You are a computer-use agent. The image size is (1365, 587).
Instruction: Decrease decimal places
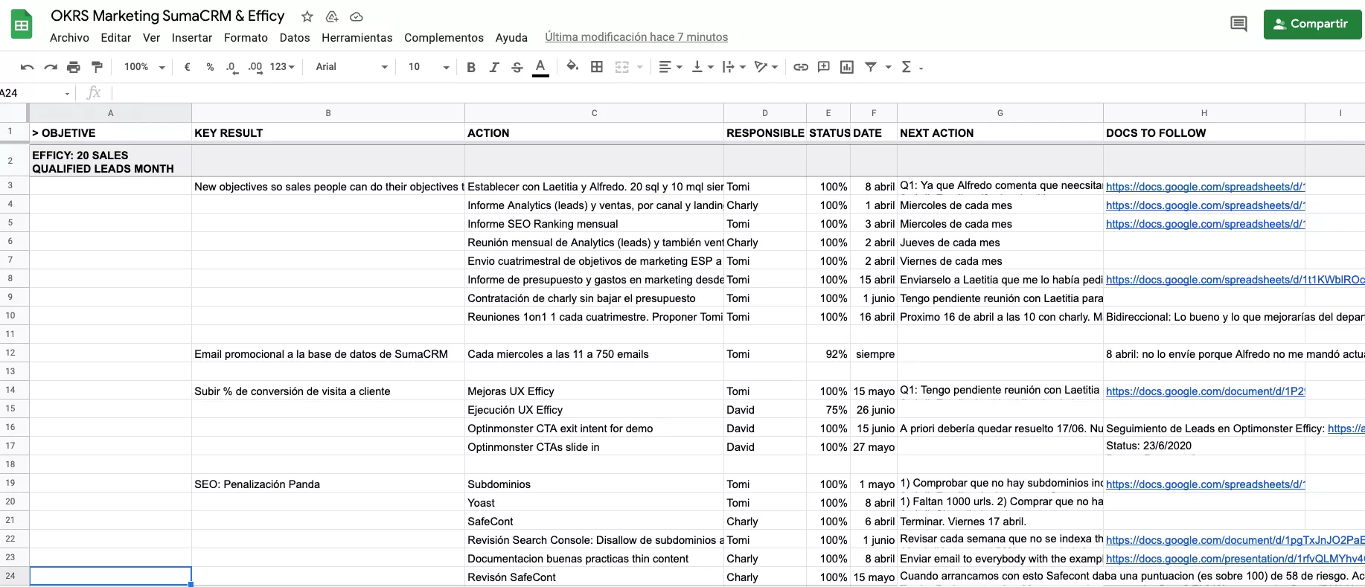(x=232, y=67)
